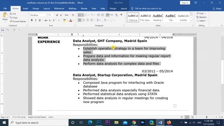Center align the paragraph

[x=84, y=20]
